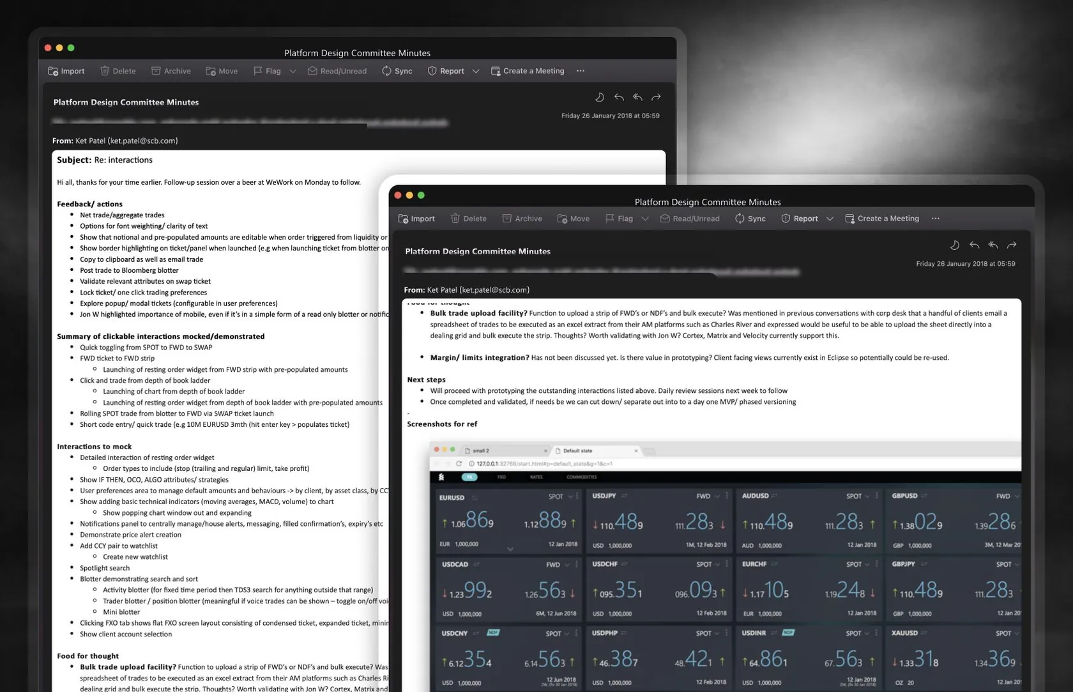Open the more options ellipsis in the front window
1073x692 pixels.
coord(936,219)
